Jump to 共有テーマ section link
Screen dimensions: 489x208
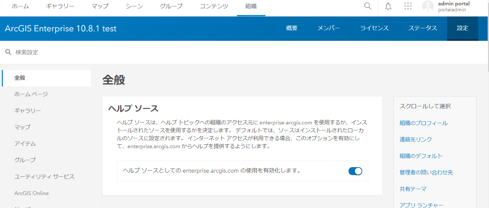pos(413,189)
